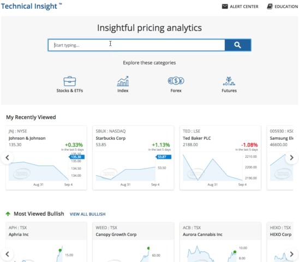Show previous Most Viewed Bullish cards
Image resolution: width=299 pixels, height=262 pixels.
click(7, 254)
